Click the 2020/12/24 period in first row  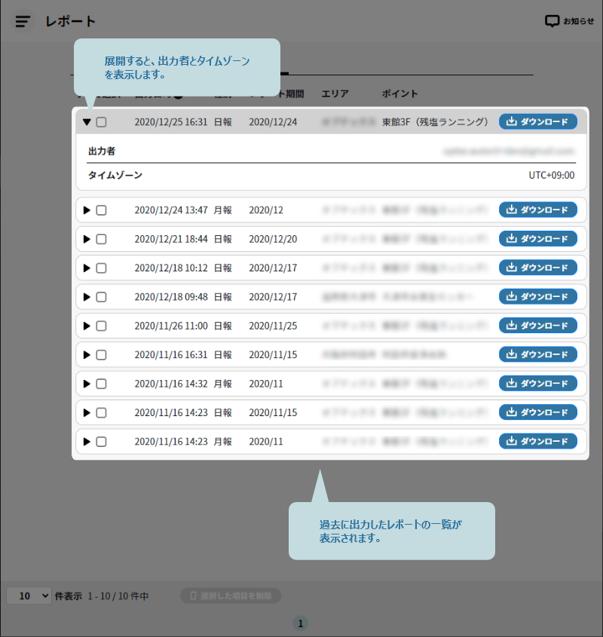click(x=273, y=122)
